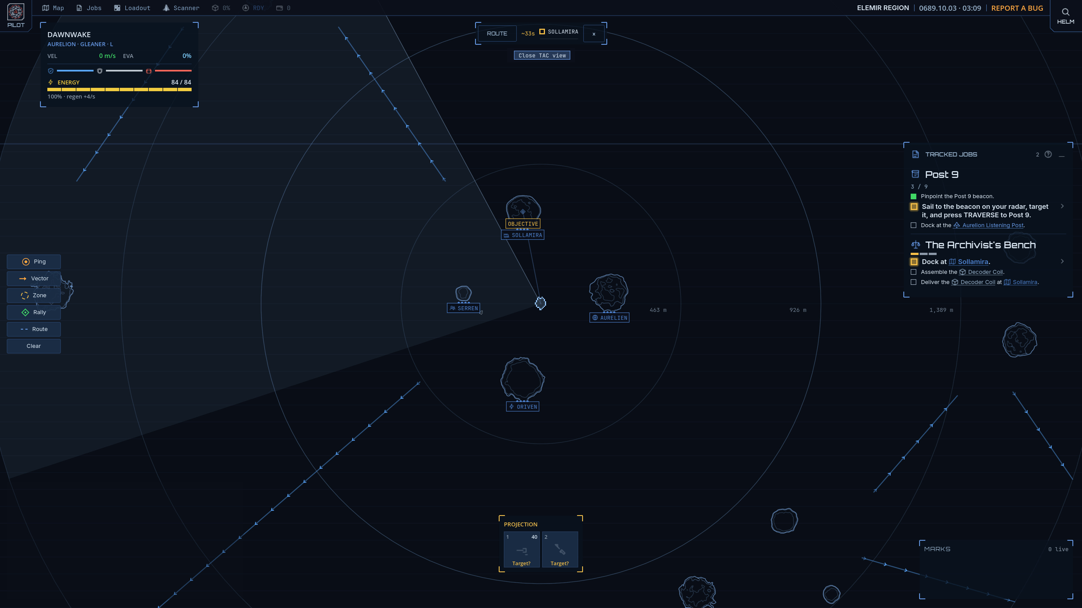Click the ROUTE button
This screenshot has height=608, width=1082.
tap(497, 33)
